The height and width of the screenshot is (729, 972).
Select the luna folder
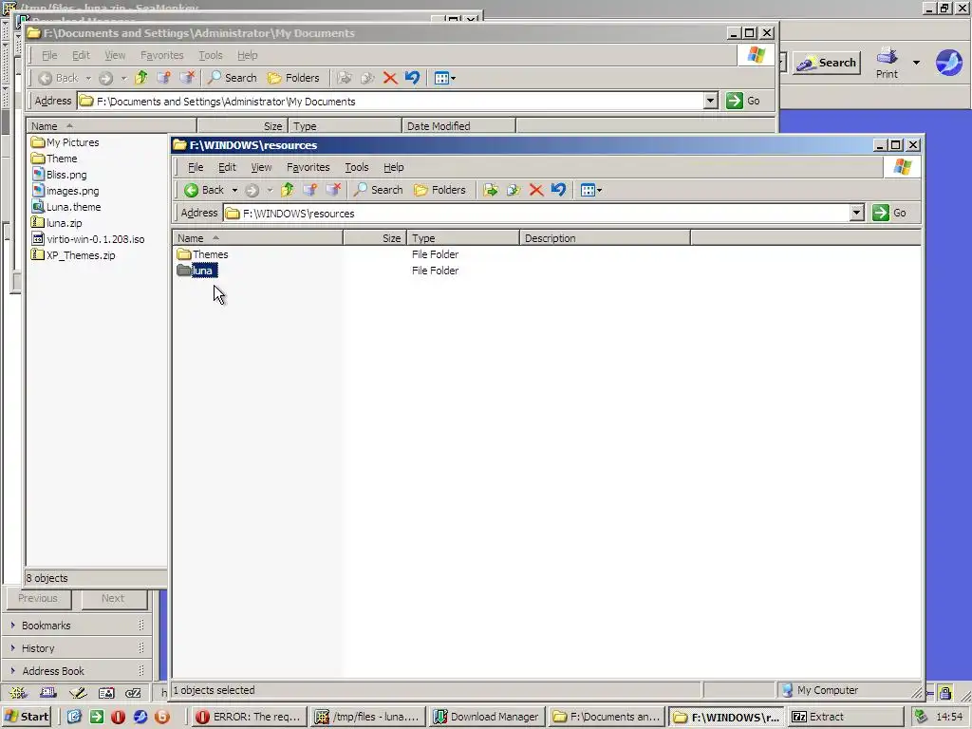196,271
